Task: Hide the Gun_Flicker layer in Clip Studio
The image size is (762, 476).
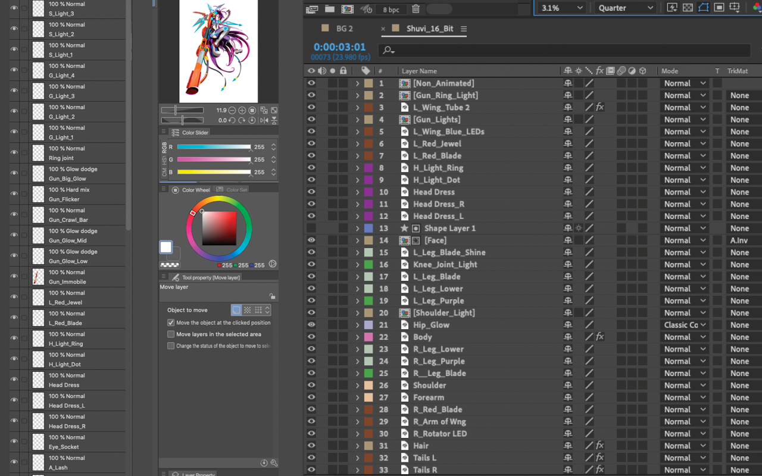Action: click(14, 195)
